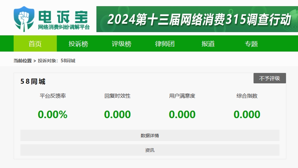Click the 不予评级 rating badge
298x168 pixels.
(x=270, y=78)
